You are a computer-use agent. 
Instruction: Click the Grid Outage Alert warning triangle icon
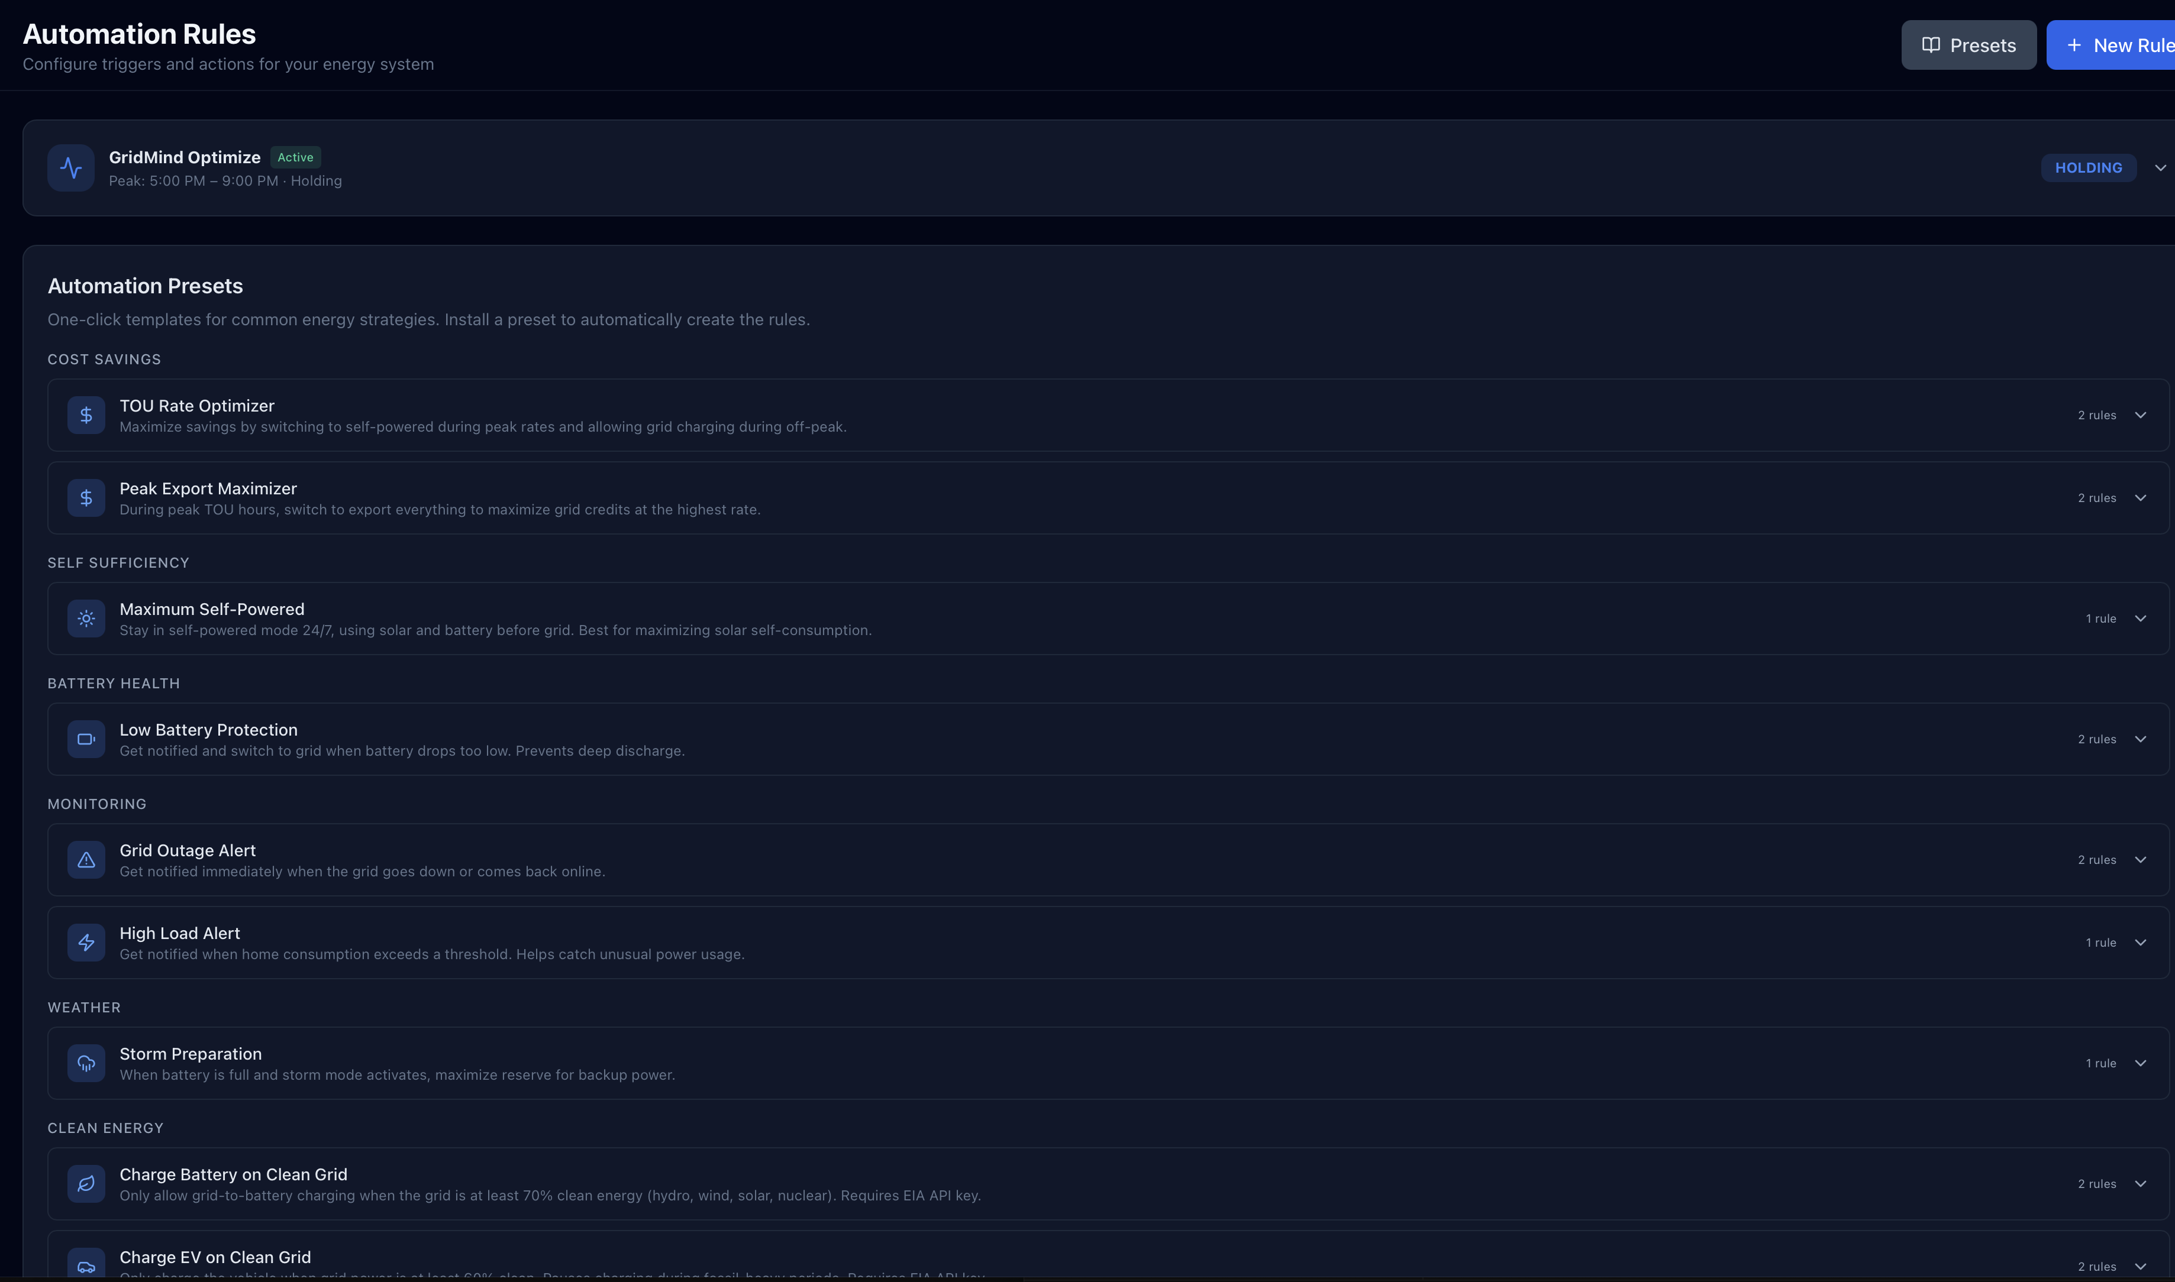pyautogui.click(x=86, y=860)
